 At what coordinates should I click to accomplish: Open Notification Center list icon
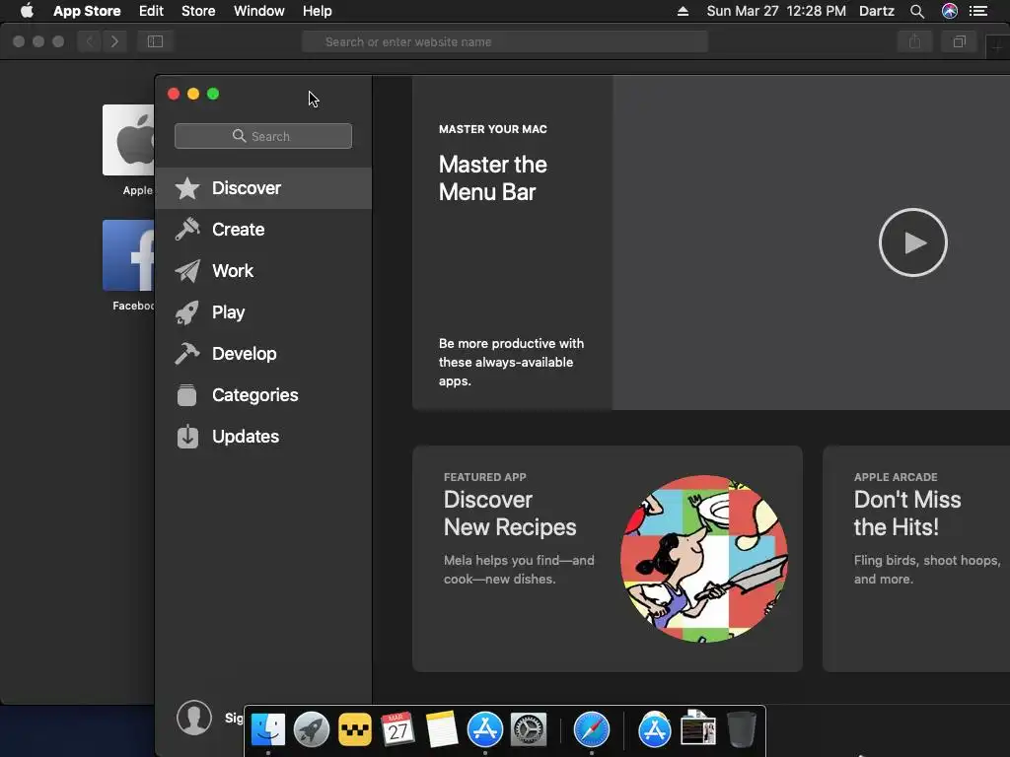(x=978, y=11)
